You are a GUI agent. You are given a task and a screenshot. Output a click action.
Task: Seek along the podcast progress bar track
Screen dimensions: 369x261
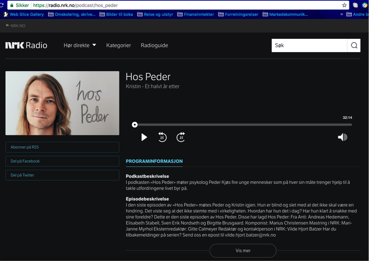(x=243, y=125)
